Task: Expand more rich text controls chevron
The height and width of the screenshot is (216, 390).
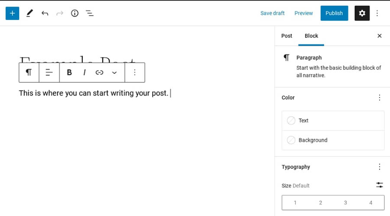Action: 114,73
